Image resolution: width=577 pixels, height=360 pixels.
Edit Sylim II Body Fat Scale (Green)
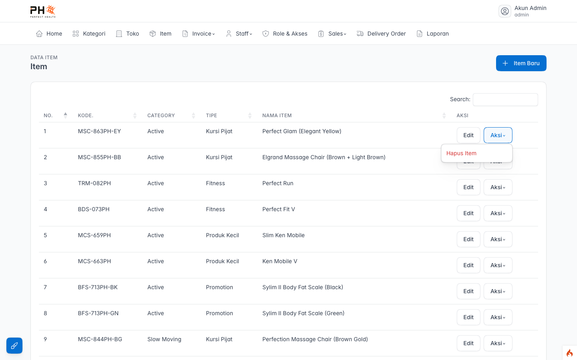[468, 317]
